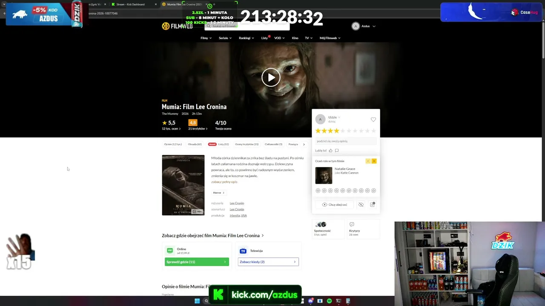Toggle the don't-want-to-watch crossed eye icon
The image size is (545, 306).
[x=361, y=205]
